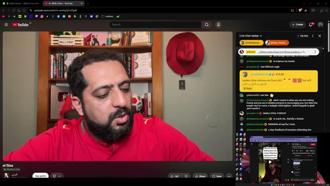Screen dimensions: 330x186
Task: Click @Louafi-r1s username in chat
Action: coord(253,113)
